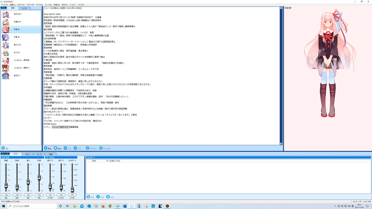Click the コピー copy preset icon
Viewport: 372px width, 209px height.
coord(3,148)
